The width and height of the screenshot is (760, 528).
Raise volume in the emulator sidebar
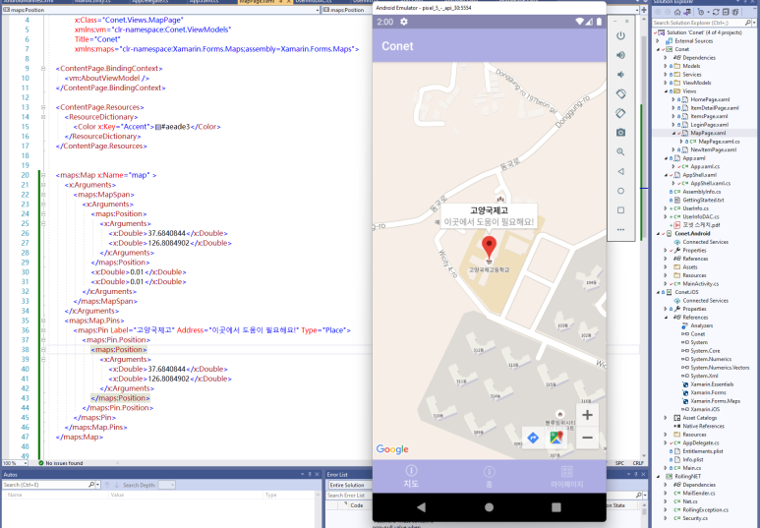pyautogui.click(x=620, y=55)
